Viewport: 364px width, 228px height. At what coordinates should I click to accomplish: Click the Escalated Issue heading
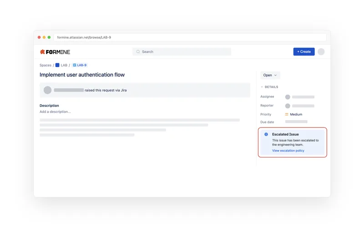coord(285,134)
